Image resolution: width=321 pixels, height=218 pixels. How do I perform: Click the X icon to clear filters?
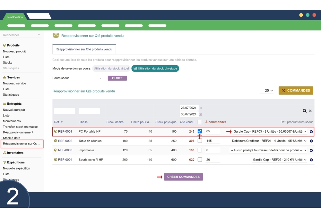310,111
